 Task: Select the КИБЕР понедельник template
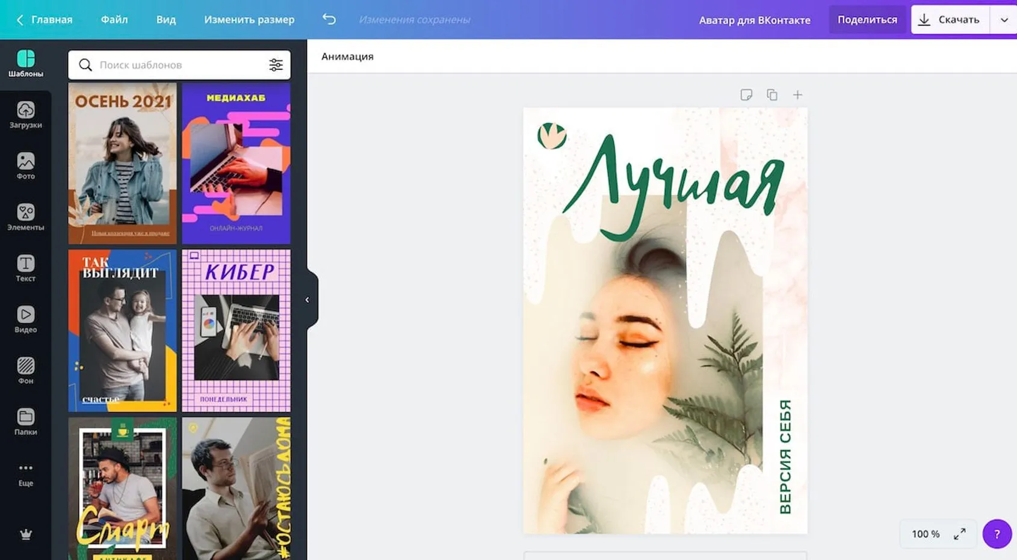pyautogui.click(x=236, y=331)
